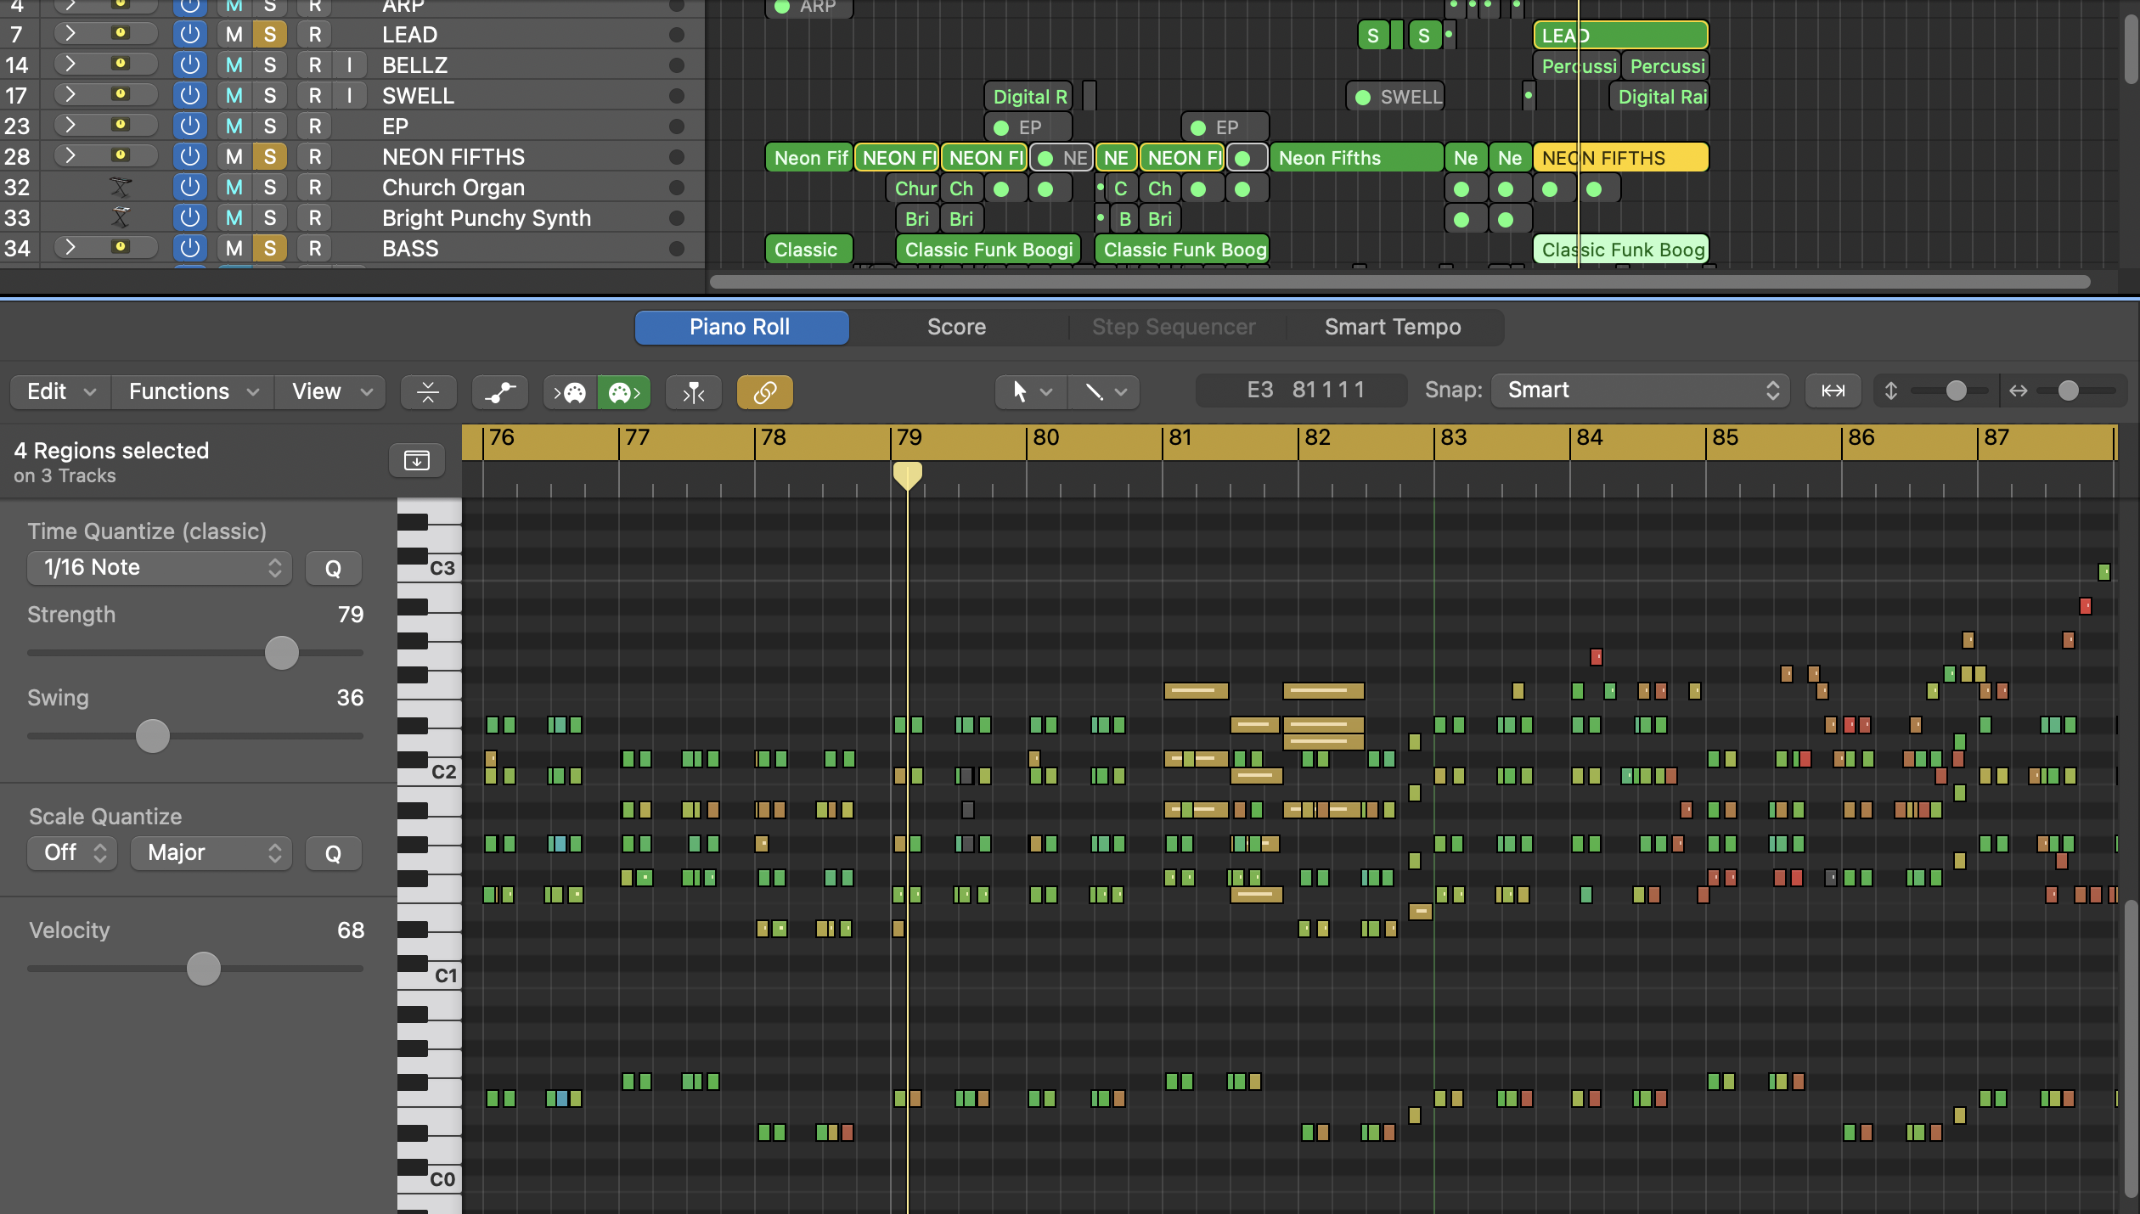2140x1214 pixels.
Task: Record-enable Bright Punchy Synth track
Action: 315,218
